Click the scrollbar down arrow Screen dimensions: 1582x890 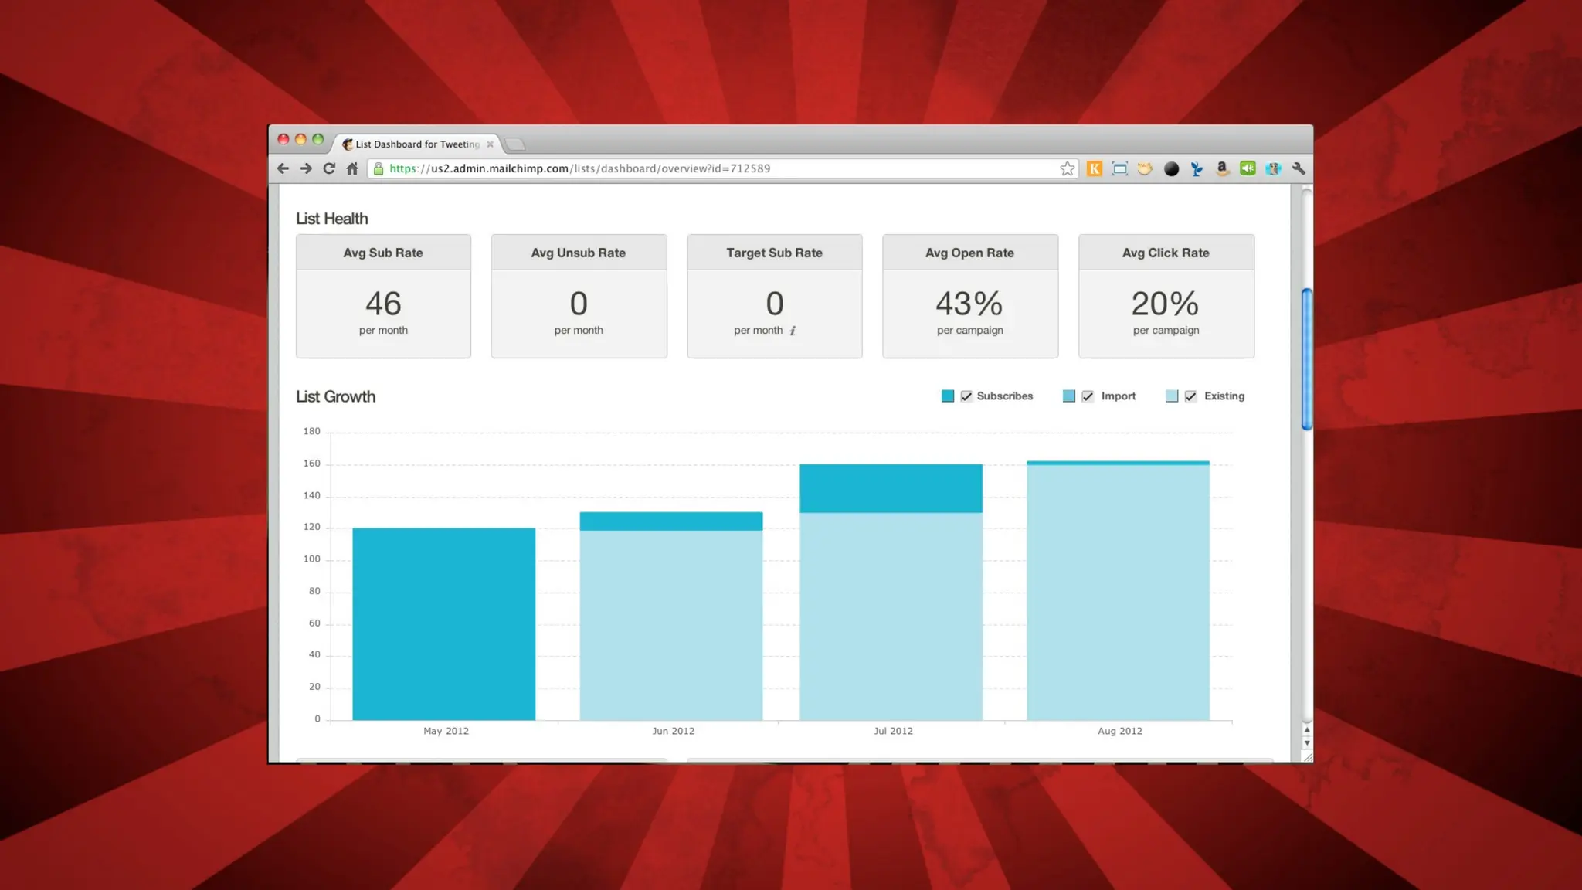click(x=1306, y=743)
